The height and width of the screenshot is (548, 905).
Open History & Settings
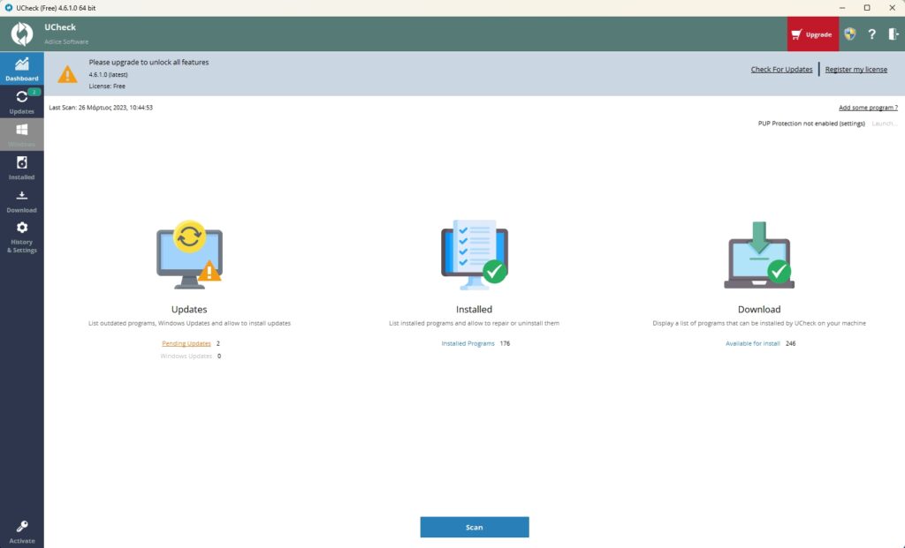pos(22,236)
